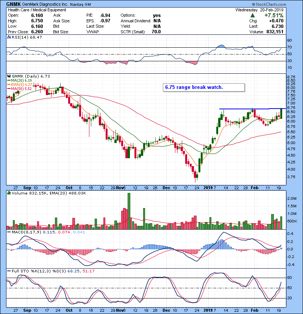Click the MACD histogram value 0.041
Viewport: 303px width, 314px height.
[x=79, y=232]
